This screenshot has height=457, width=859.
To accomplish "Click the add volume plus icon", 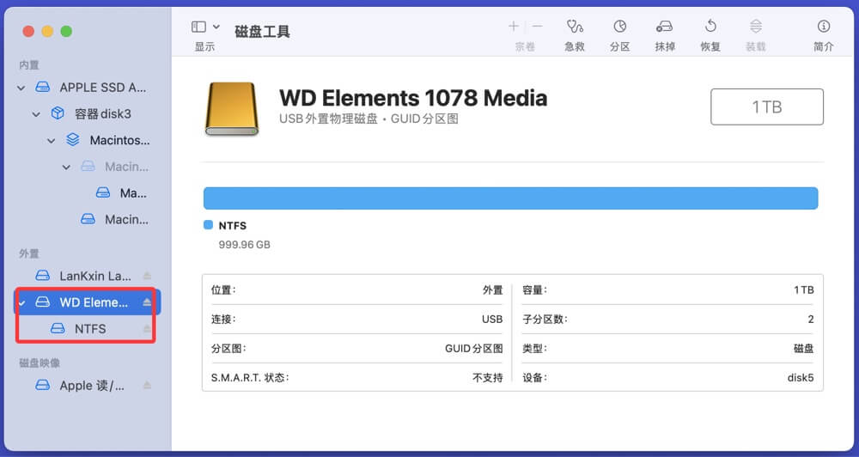I will pos(514,27).
